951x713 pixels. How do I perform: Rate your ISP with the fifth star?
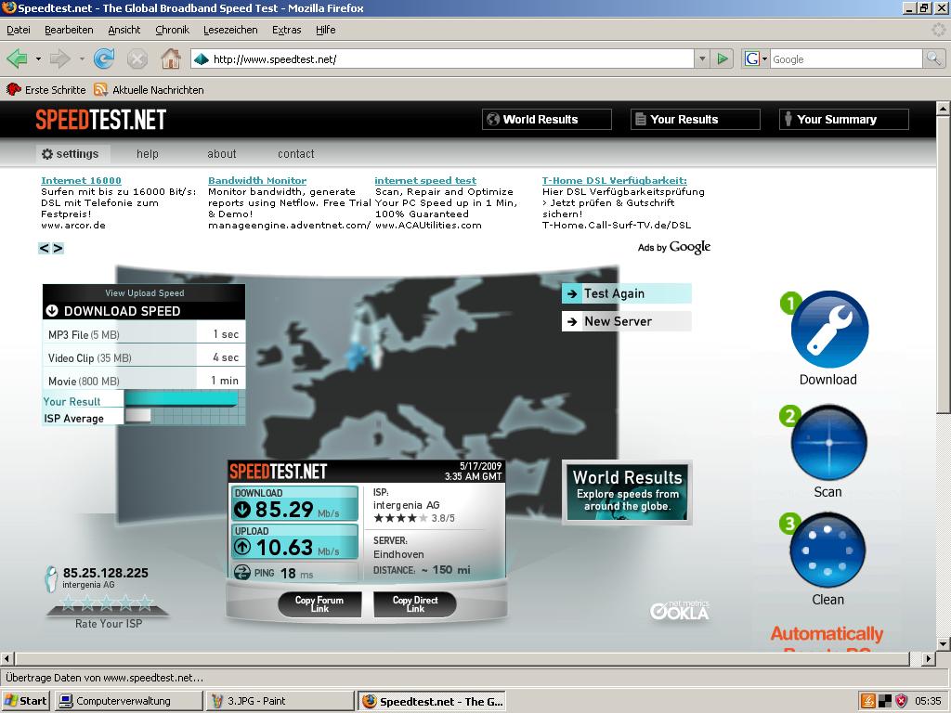[x=145, y=603]
